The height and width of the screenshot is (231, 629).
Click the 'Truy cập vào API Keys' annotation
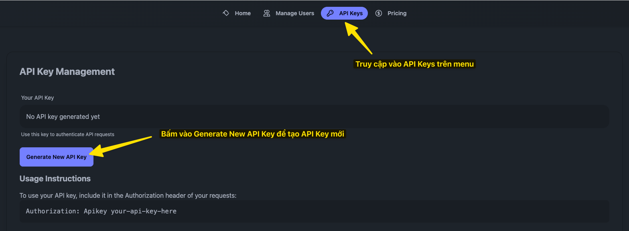(x=414, y=64)
